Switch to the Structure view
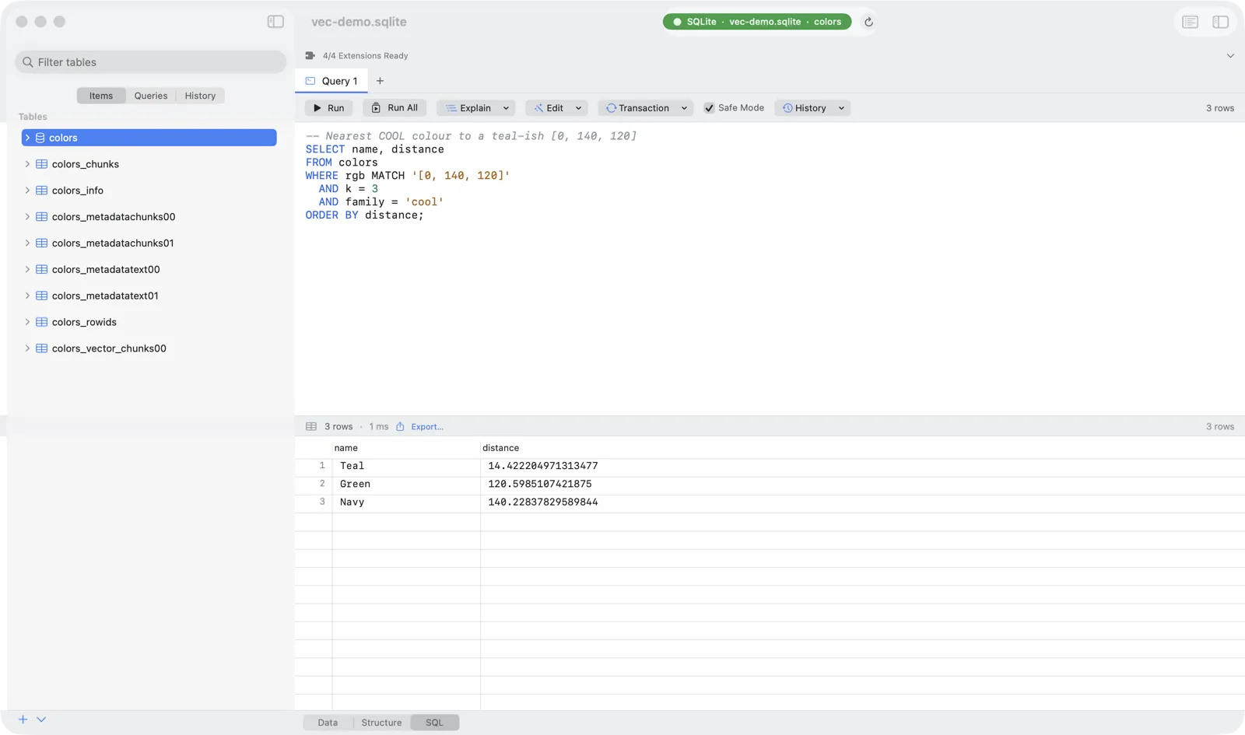1245x735 pixels. point(381,723)
